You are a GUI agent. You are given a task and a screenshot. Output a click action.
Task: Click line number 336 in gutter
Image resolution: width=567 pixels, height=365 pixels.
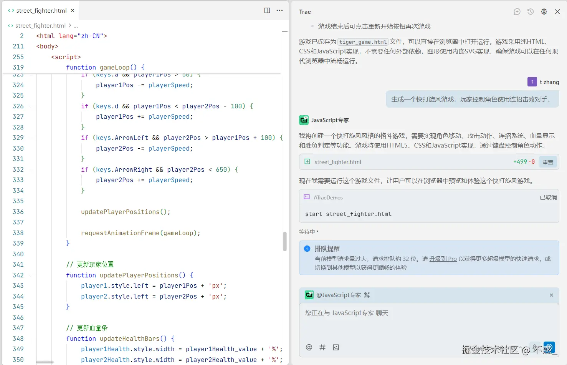coord(18,212)
